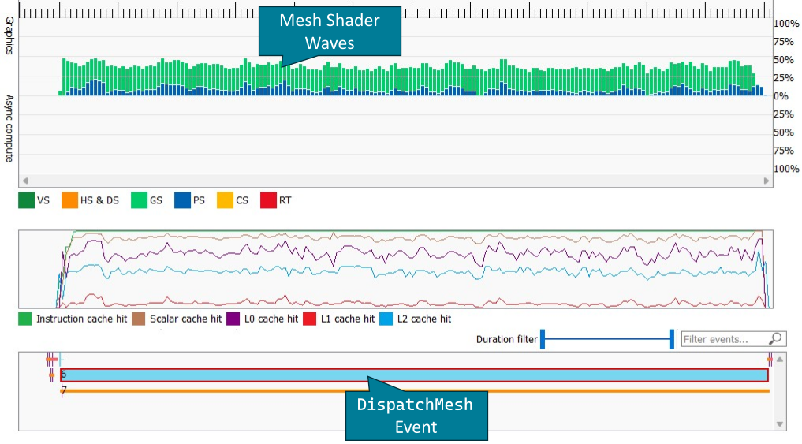Click the L1 cache hit red swatch
The height and width of the screenshot is (444, 802).
pos(308,319)
